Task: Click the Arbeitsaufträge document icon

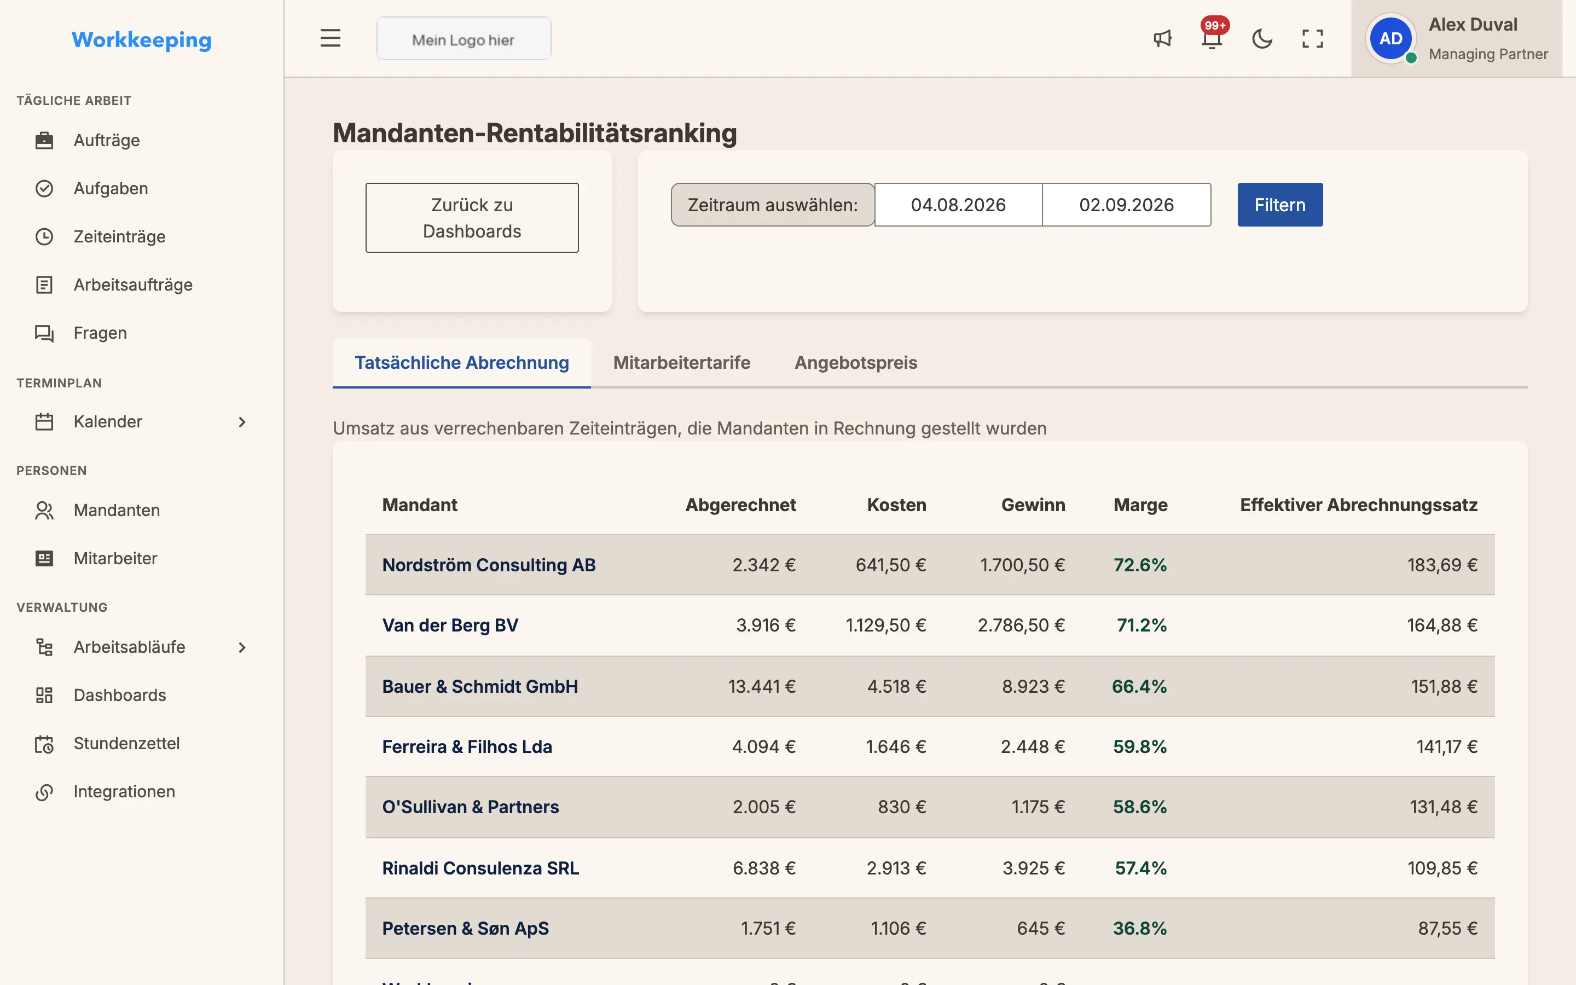Action: 44,285
